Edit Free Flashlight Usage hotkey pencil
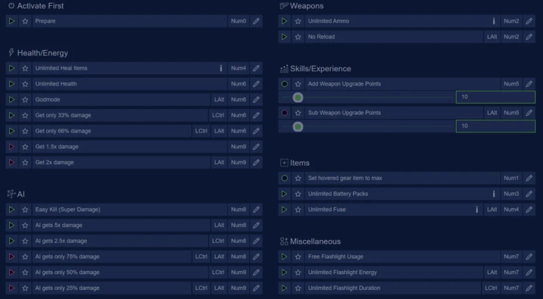The height and width of the screenshot is (299, 543). click(528, 257)
